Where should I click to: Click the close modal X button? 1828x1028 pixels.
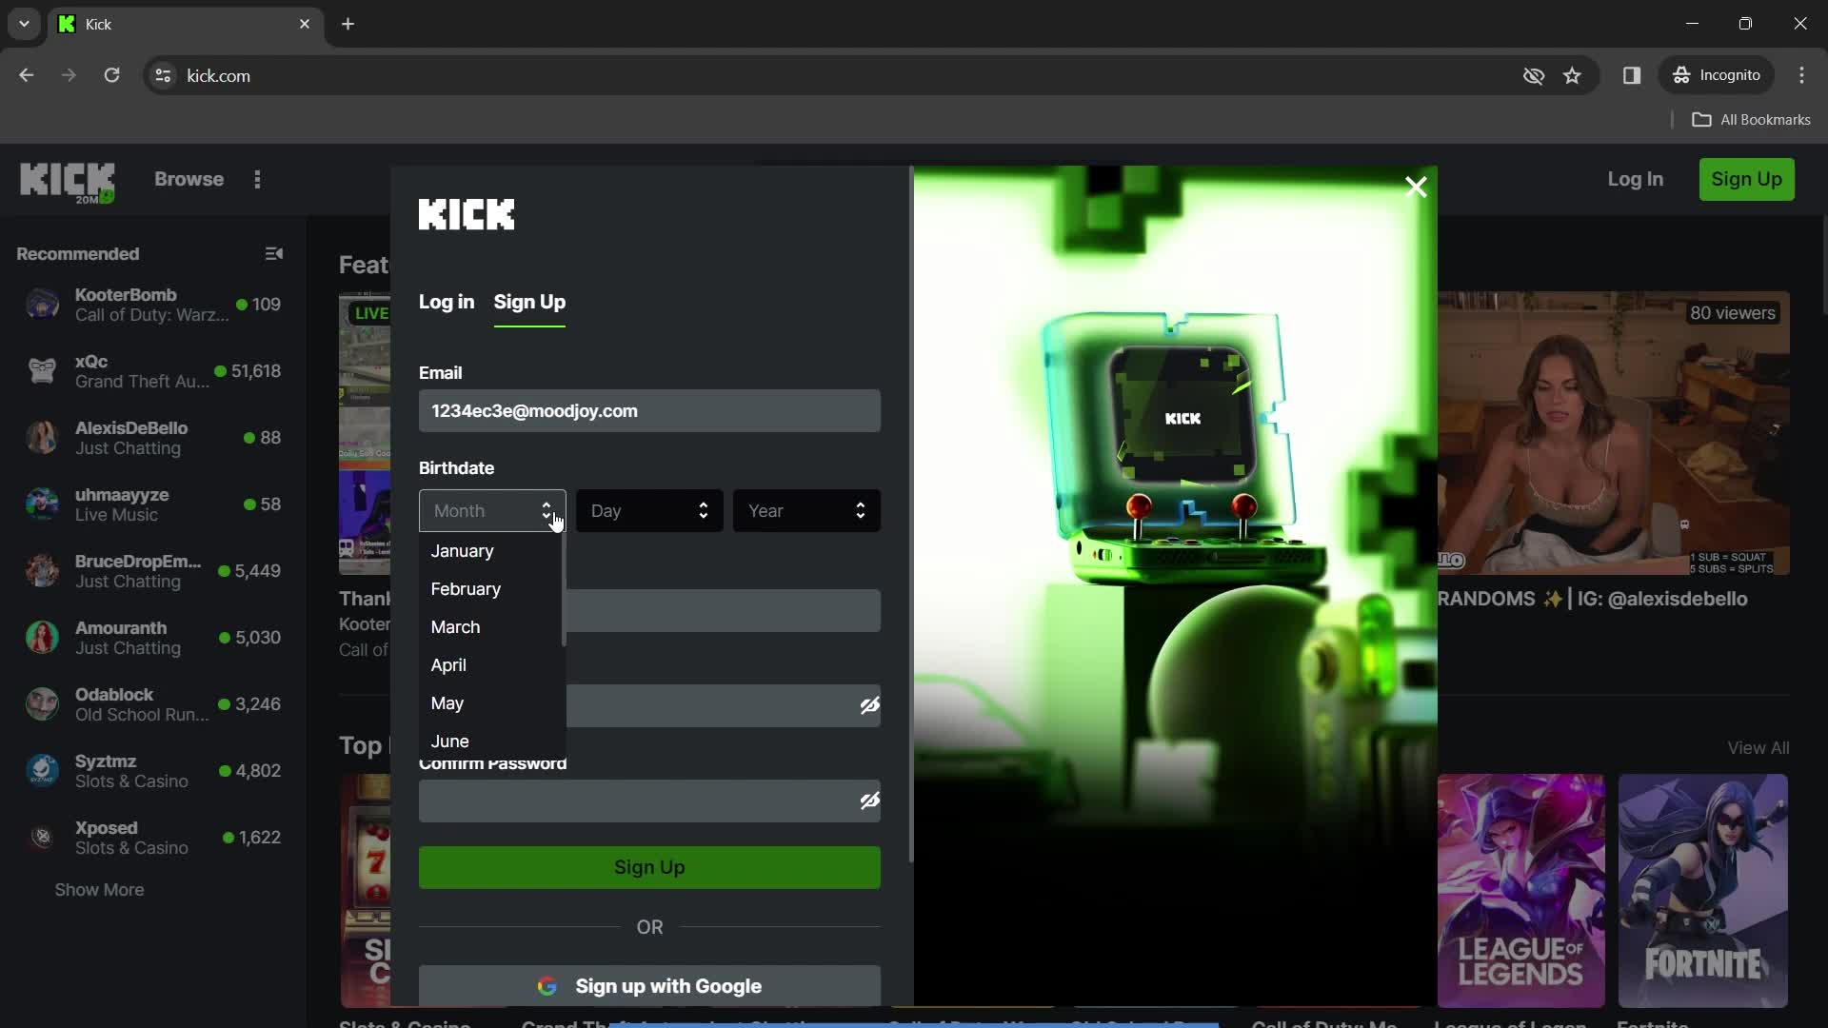pyautogui.click(x=1416, y=186)
